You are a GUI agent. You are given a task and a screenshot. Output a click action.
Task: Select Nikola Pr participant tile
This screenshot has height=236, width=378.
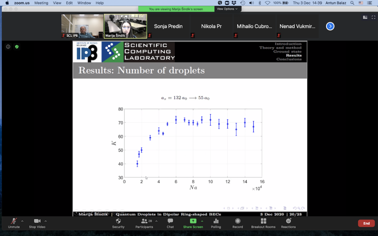[211, 26]
